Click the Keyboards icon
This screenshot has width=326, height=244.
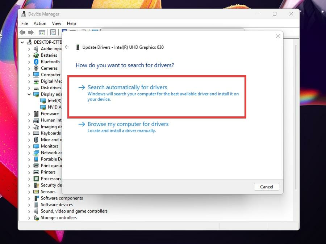tap(36, 133)
